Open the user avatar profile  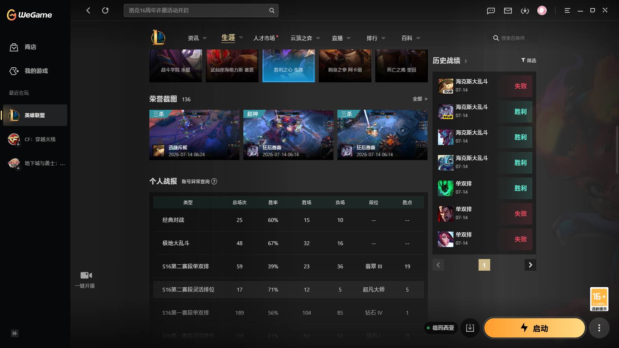pos(542,10)
